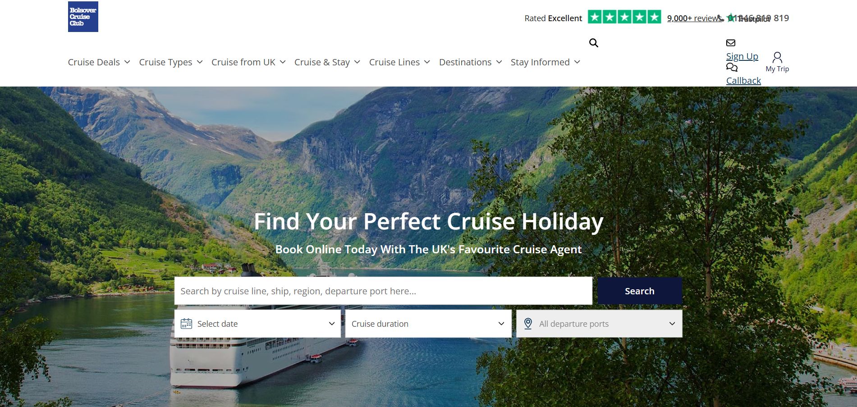Click the envelope newsletter icon
Viewport: 857px width, 407px height.
coord(731,43)
